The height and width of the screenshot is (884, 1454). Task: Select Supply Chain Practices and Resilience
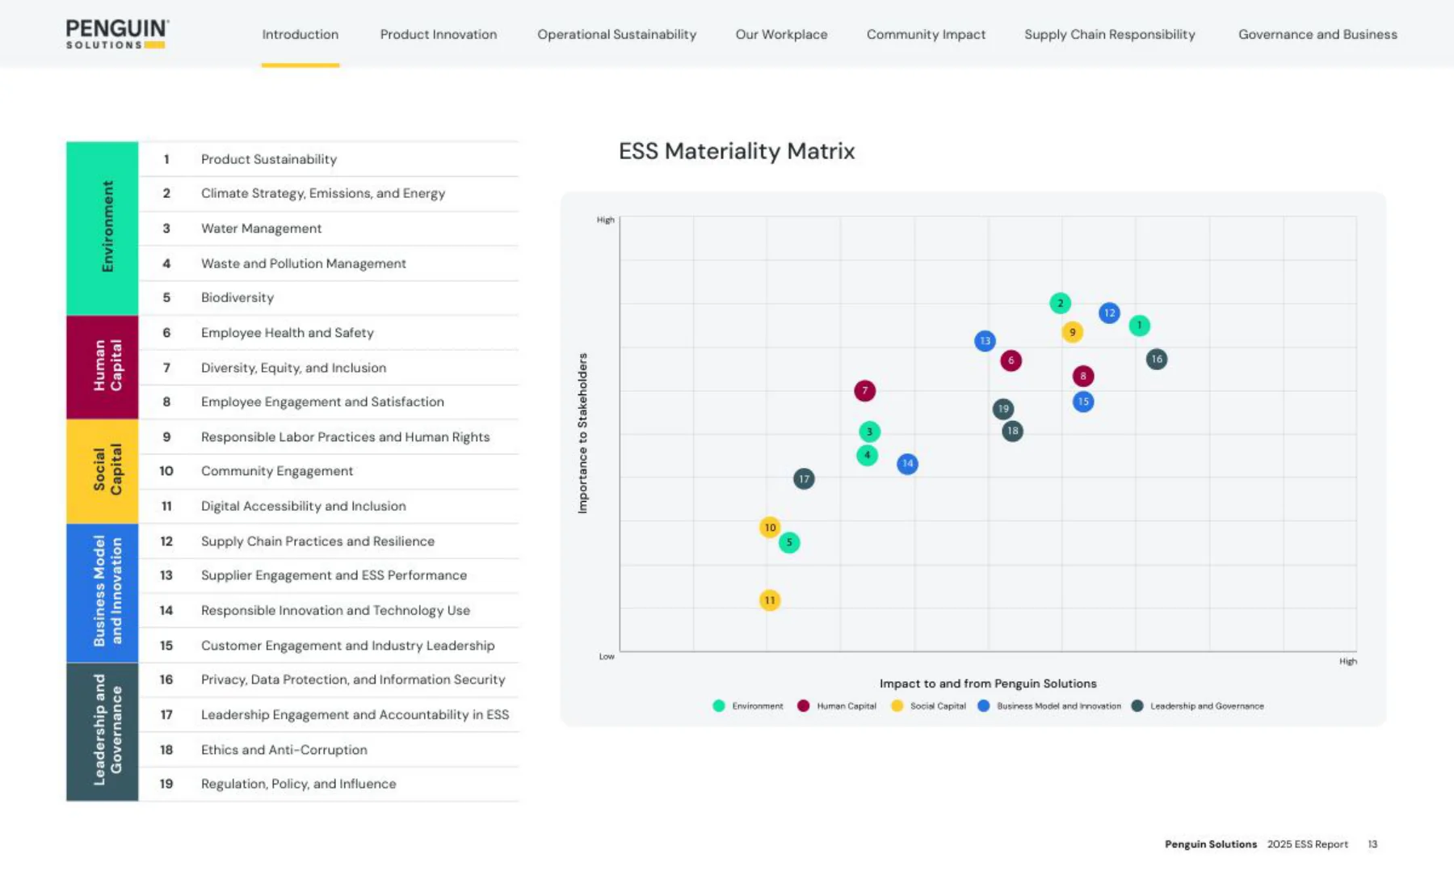click(329, 541)
